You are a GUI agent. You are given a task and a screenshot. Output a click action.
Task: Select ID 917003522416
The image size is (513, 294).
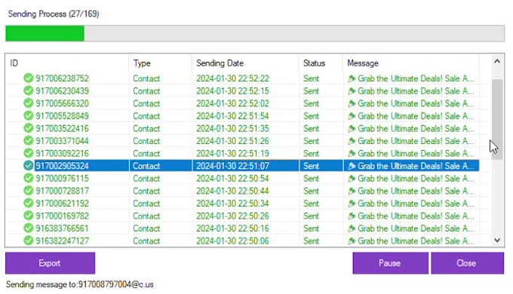coord(62,128)
